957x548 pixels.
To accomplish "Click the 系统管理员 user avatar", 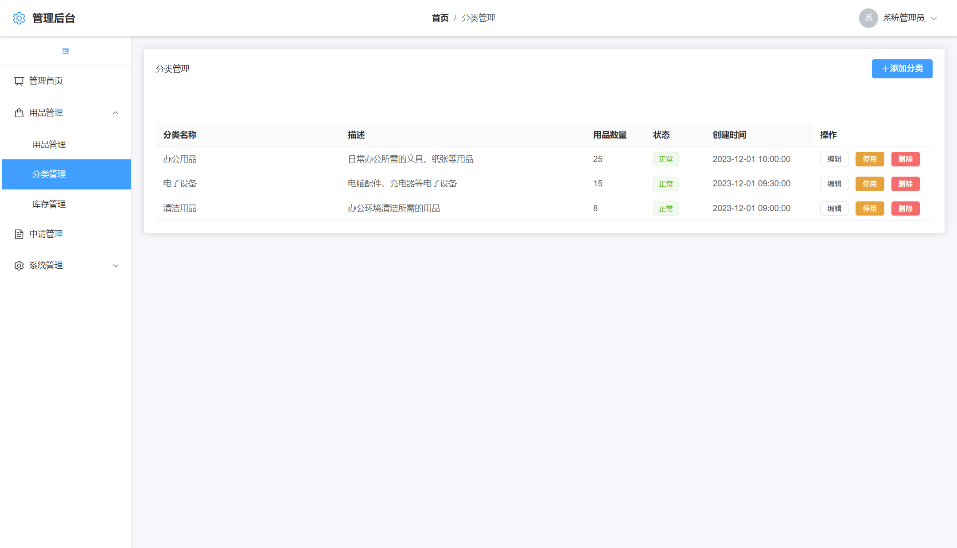I will 868,18.
